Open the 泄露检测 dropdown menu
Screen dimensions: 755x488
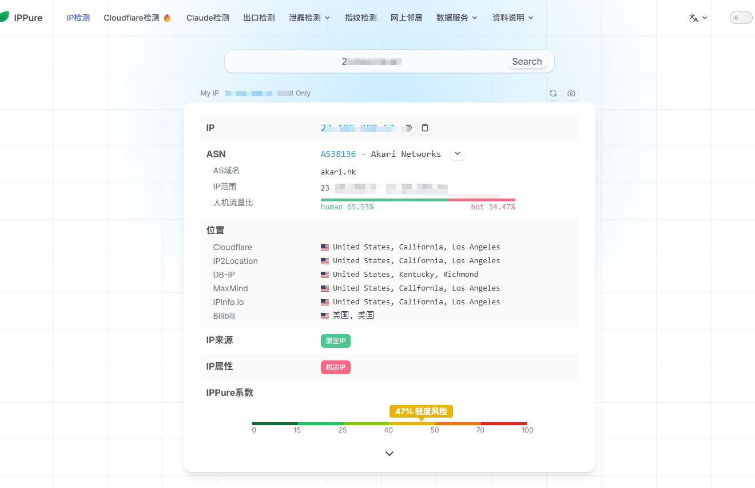[x=309, y=18]
